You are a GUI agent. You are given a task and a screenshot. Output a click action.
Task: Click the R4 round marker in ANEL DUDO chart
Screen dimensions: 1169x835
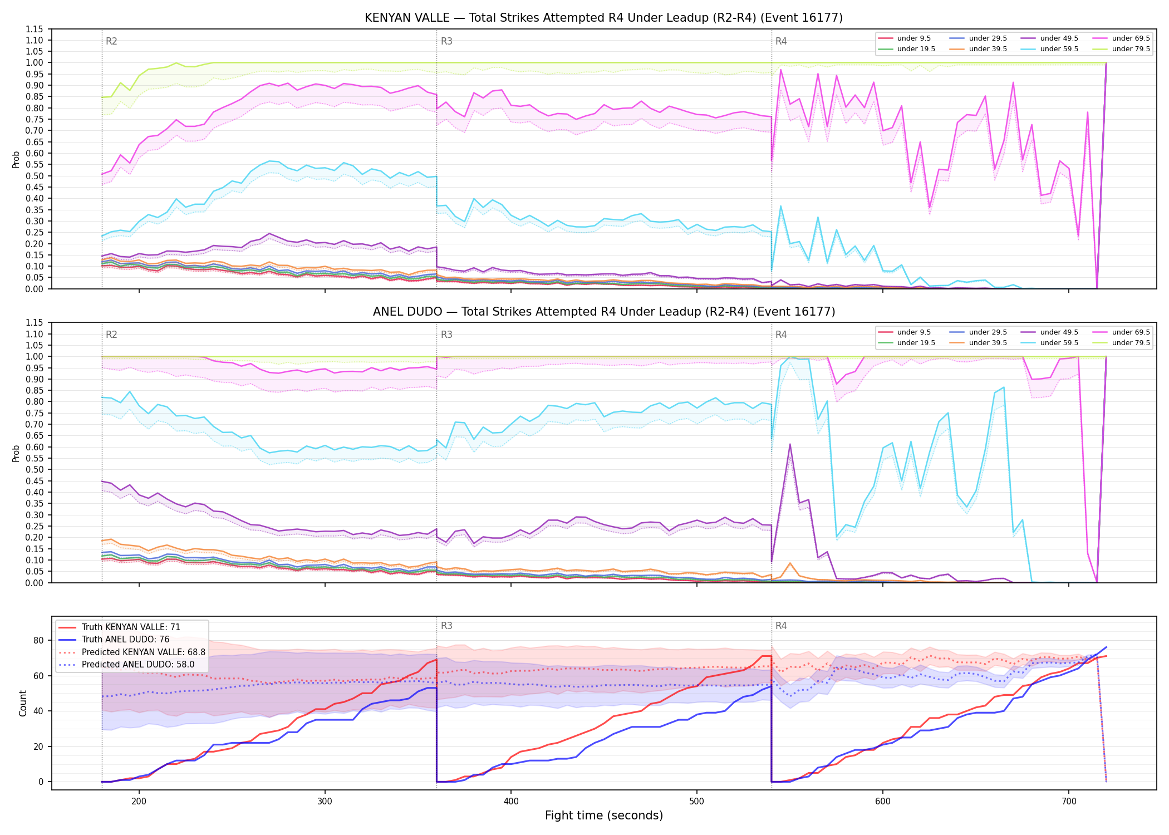(781, 335)
